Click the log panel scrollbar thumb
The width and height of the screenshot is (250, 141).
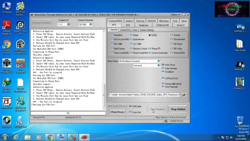click(x=104, y=95)
